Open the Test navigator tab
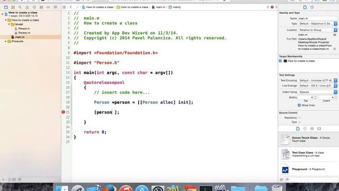The width and height of the screenshot is (339, 191). pyautogui.click(x=34, y=7)
